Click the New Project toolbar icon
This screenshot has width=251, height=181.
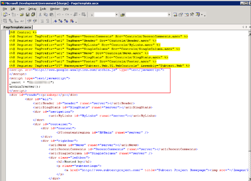click(5, 15)
